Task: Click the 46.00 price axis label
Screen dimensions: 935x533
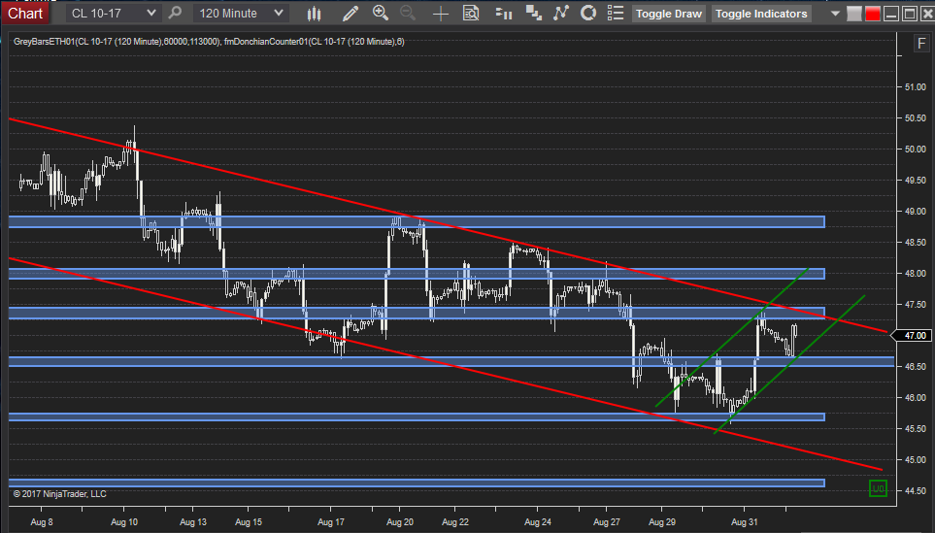Action: click(915, 398)
